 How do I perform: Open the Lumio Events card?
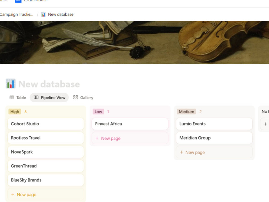pyautogui.click(x=214, y=124)
